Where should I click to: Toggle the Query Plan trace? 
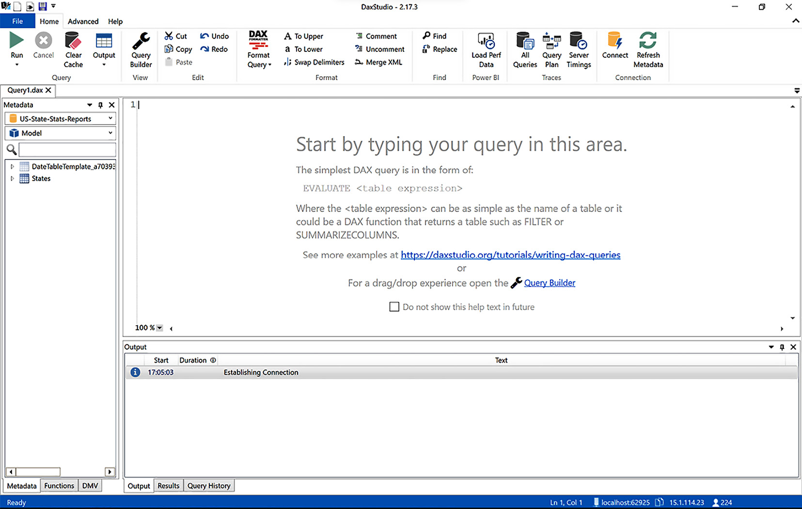(x=551, y=42)
